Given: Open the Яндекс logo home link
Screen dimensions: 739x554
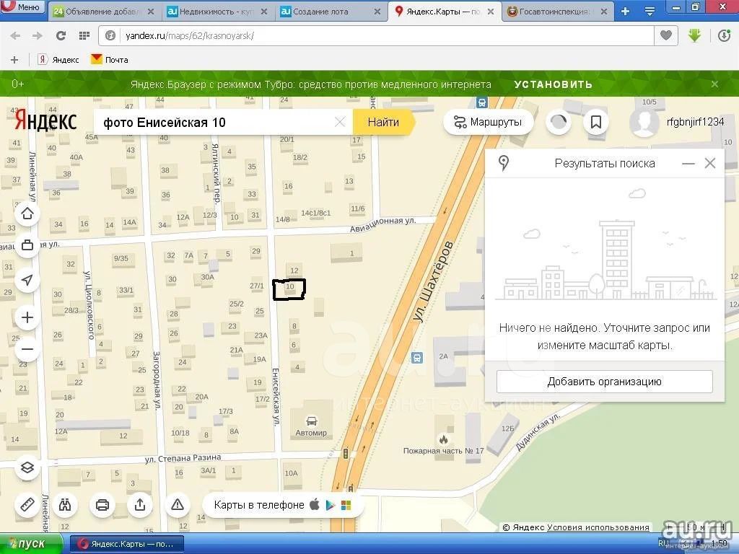Looking at the screenshot, I should tap(45, 120).
